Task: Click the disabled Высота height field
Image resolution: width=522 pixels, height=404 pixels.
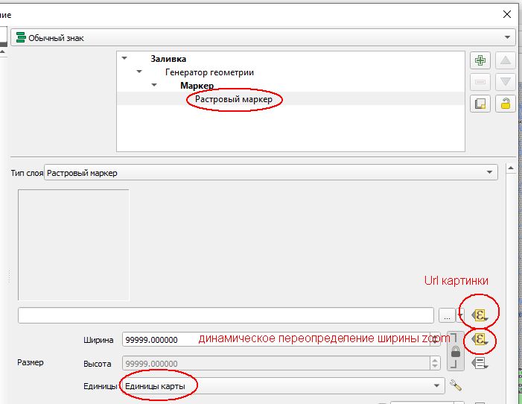Action: [x=276, y=363]
